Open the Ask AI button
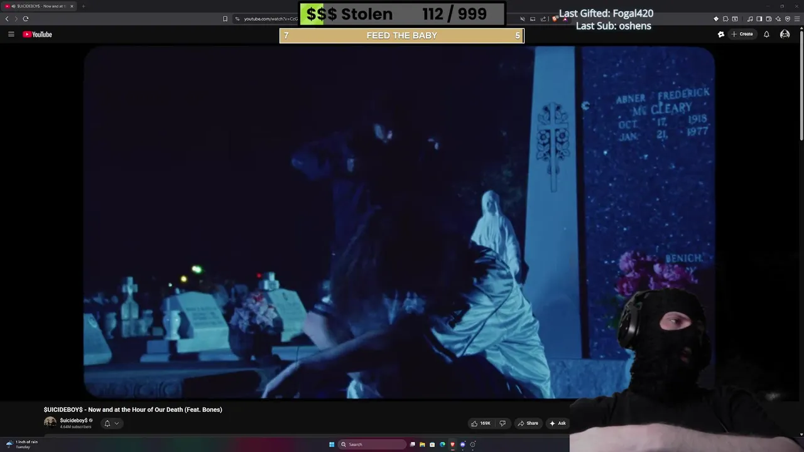Viewport: 804px width, 452px height. pos(558,423)
